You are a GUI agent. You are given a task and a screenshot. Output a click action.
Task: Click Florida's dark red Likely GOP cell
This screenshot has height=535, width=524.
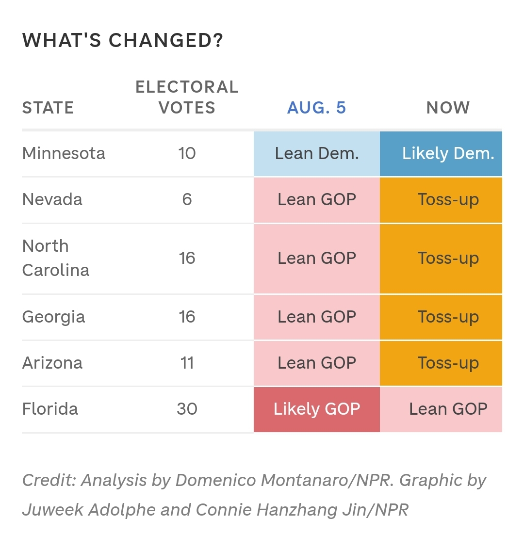pos(316,409)
